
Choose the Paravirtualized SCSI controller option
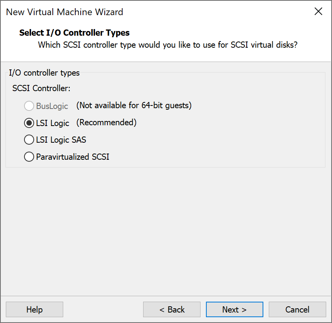point(29,157)
